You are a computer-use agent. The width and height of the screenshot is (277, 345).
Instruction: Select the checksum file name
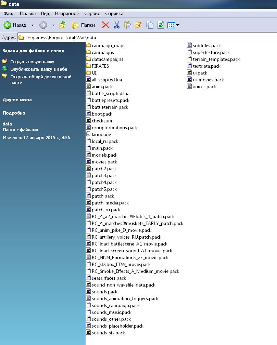pyautogui.click(x=102, y=121)
